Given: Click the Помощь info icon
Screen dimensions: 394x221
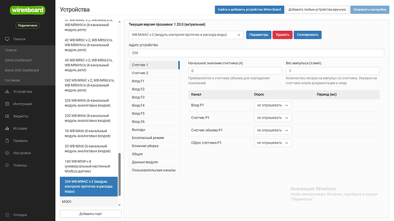Looking at the screenshot, I should pos(7,165).
